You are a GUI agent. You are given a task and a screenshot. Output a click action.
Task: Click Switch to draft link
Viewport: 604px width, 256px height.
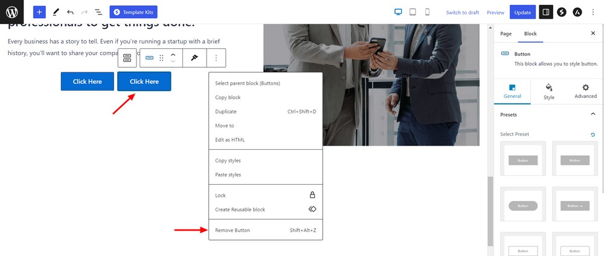click(462, 13)
